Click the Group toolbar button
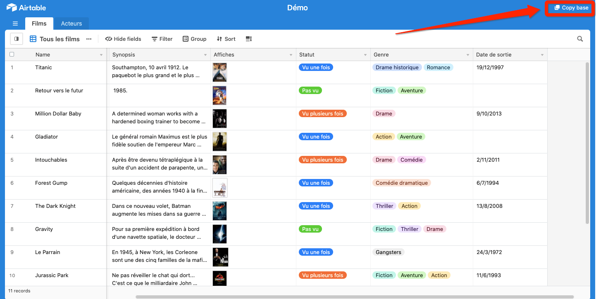 point(195,39)
